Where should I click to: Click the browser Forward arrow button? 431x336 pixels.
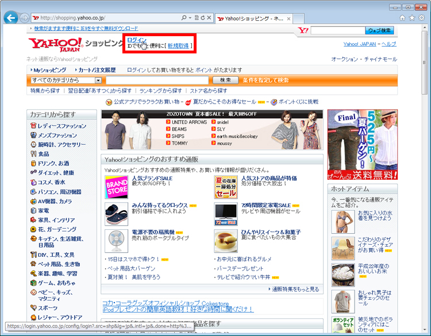[x=25, y=18]
